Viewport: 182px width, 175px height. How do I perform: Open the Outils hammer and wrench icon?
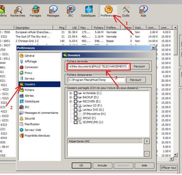[x=126, y=11]
